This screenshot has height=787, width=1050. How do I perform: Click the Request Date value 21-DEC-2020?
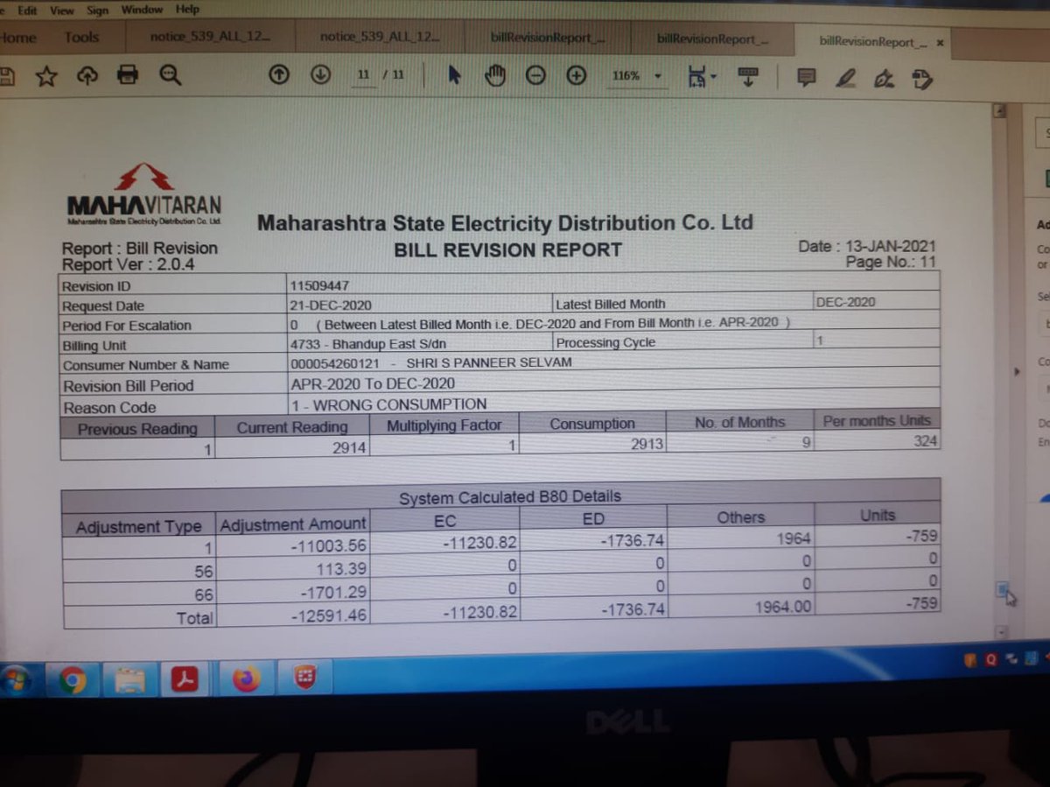point(331,305)
